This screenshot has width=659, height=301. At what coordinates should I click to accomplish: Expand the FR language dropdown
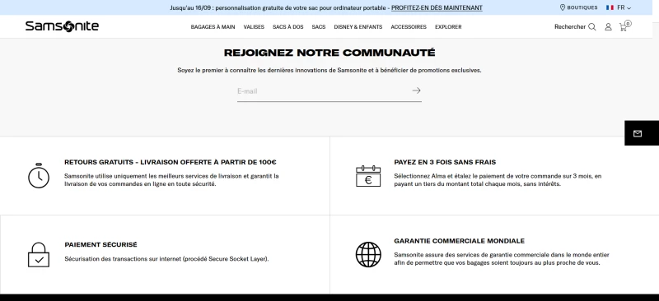(624, 7)
